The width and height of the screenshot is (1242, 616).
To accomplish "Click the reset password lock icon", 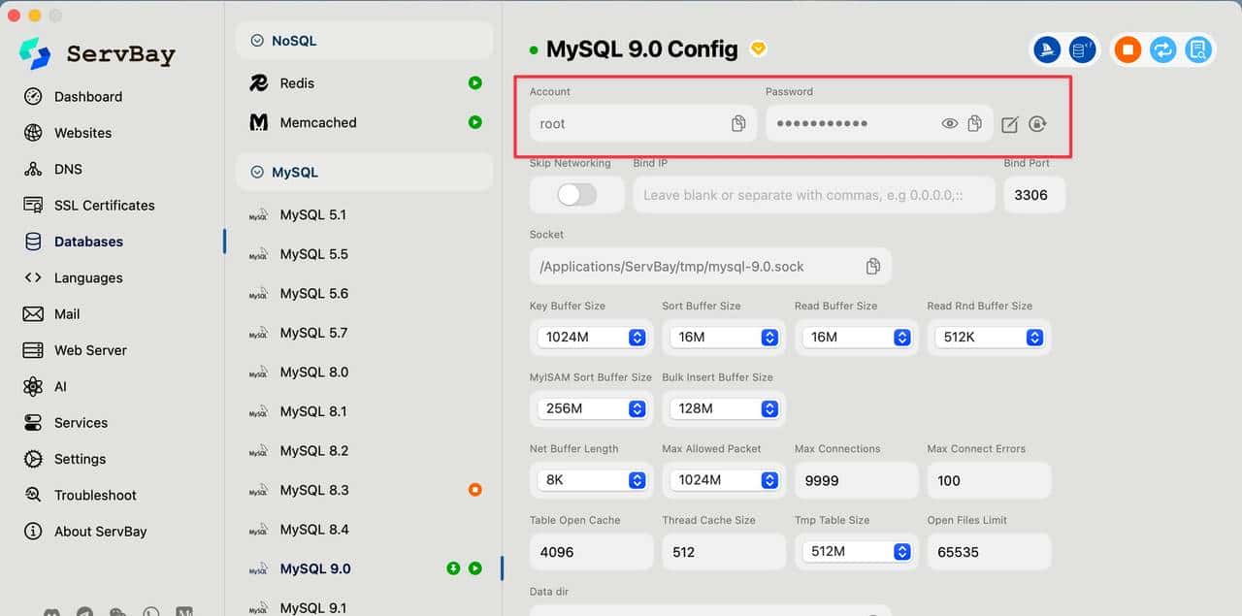I will (x=1037, y=124).
